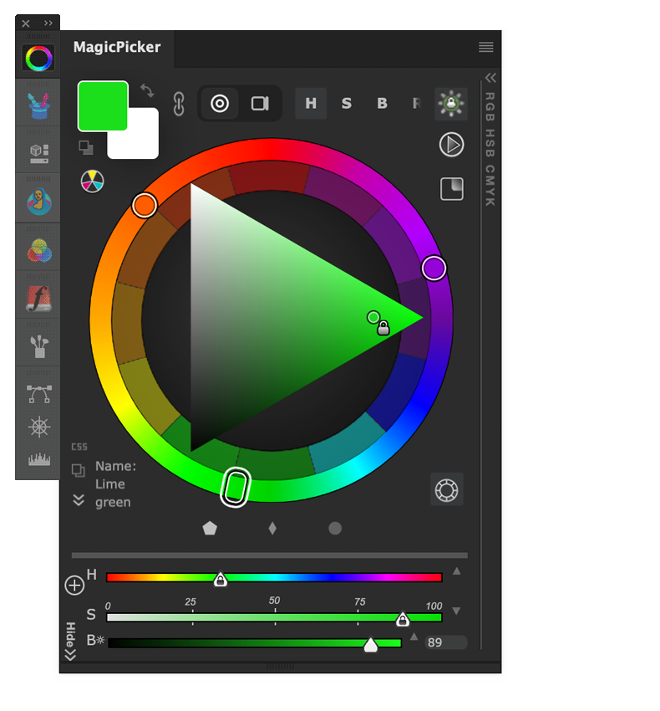Select the pentagon shape option
660x711 pixels.
pos(210,529)
